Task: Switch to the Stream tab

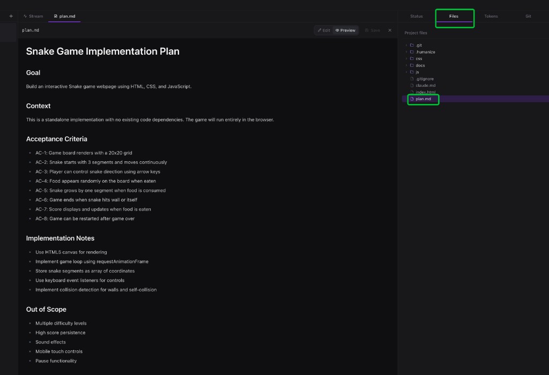Action: 33,16
